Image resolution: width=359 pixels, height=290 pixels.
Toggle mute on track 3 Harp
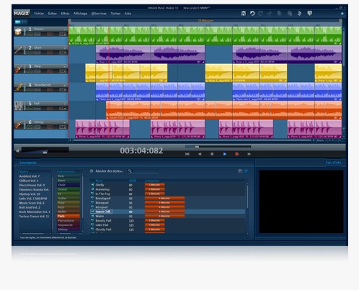(37, 71)
